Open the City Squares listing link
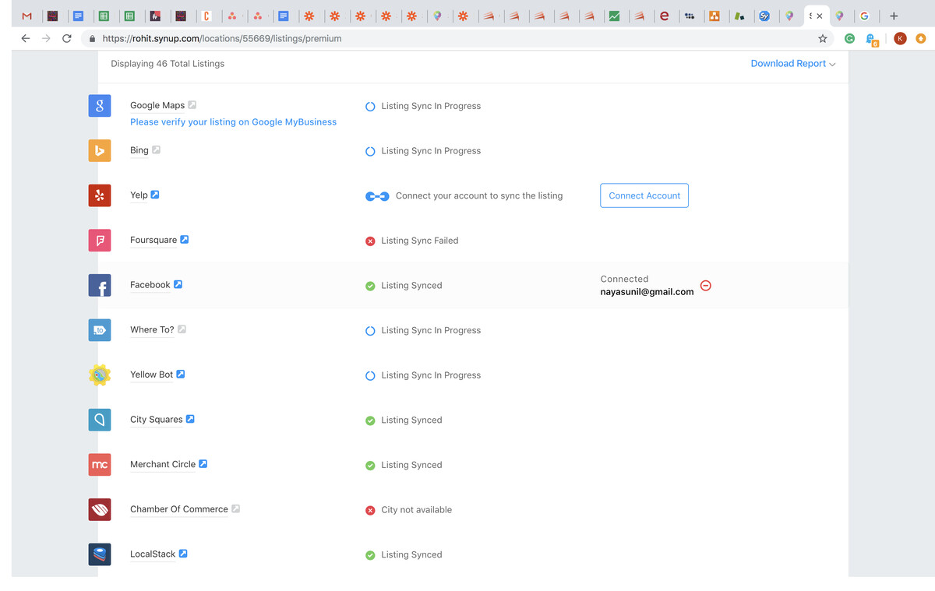 [156, 419]
